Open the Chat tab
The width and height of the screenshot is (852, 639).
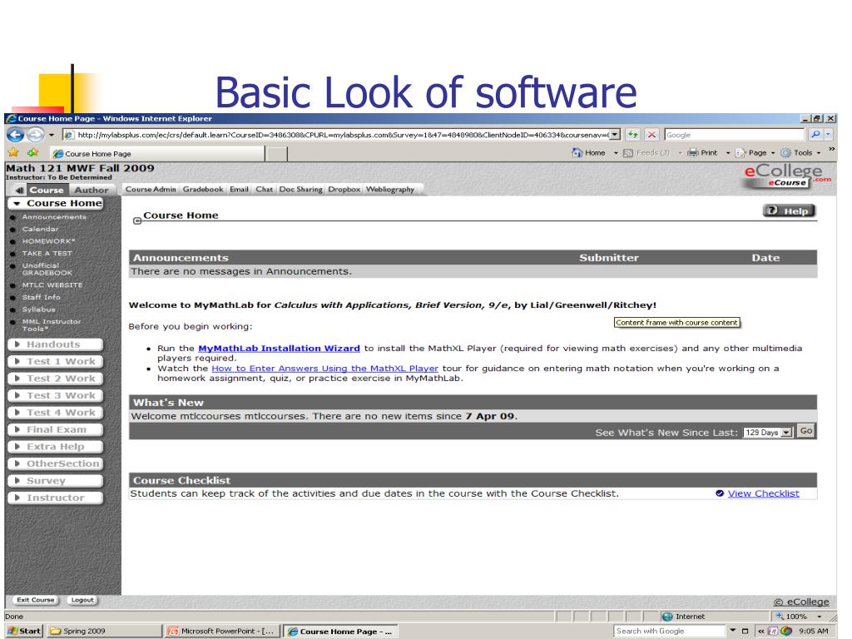pos(264,189)
